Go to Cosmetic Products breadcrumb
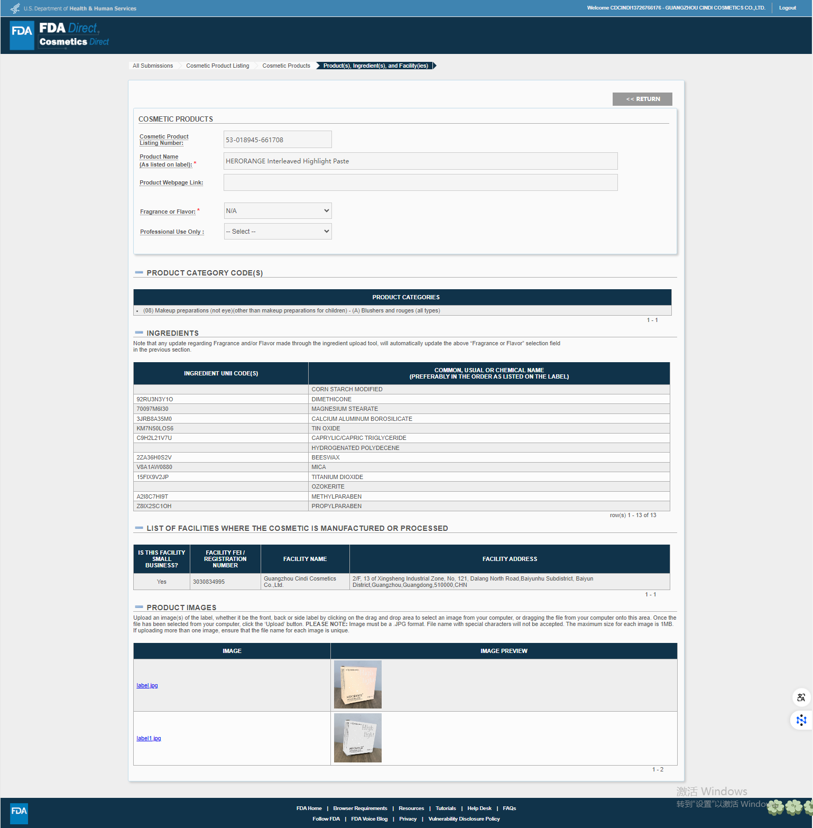This screenshot has width=813, height=828. pos(286,66)
